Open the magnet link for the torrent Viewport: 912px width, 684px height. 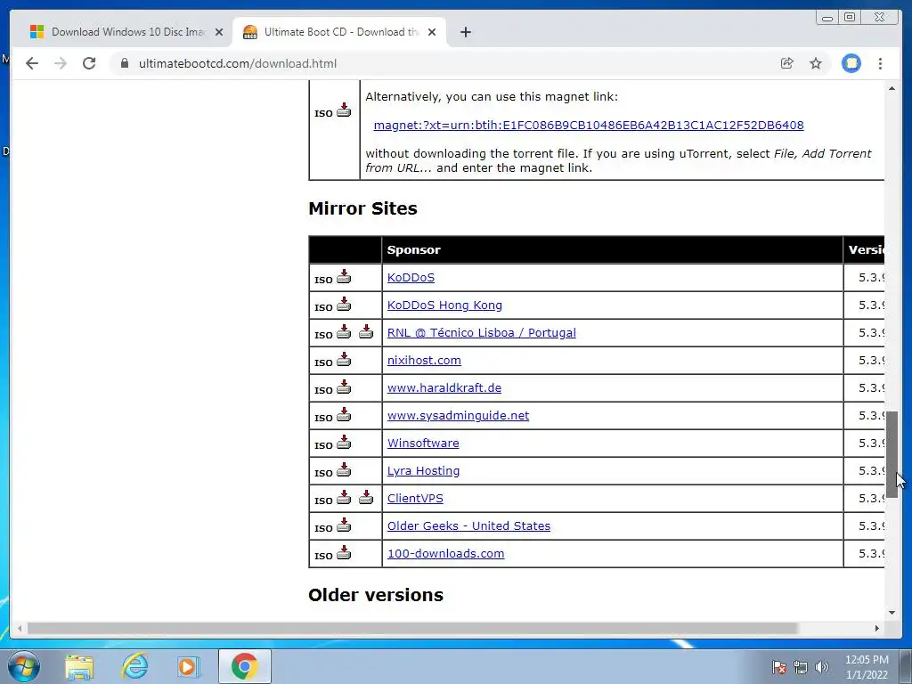[589, 125]
